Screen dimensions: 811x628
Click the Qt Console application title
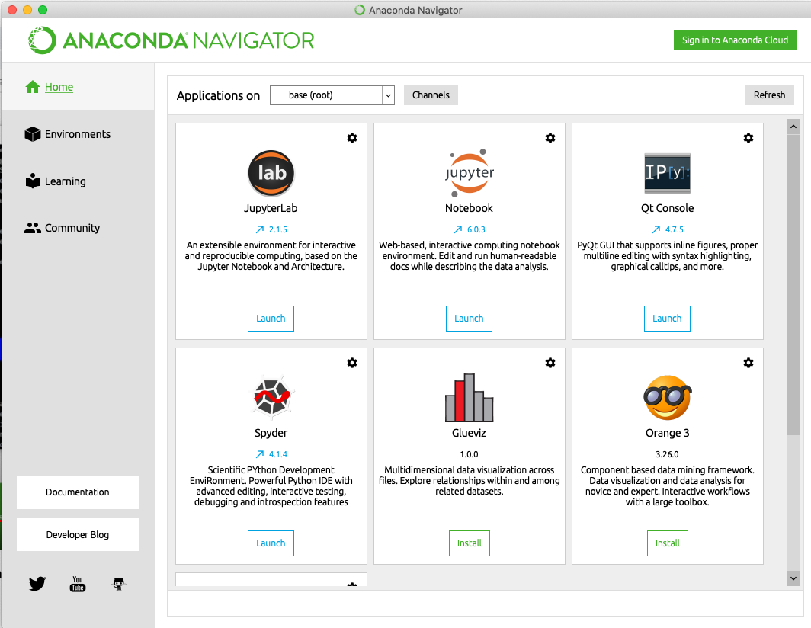(x=667, y=208)
